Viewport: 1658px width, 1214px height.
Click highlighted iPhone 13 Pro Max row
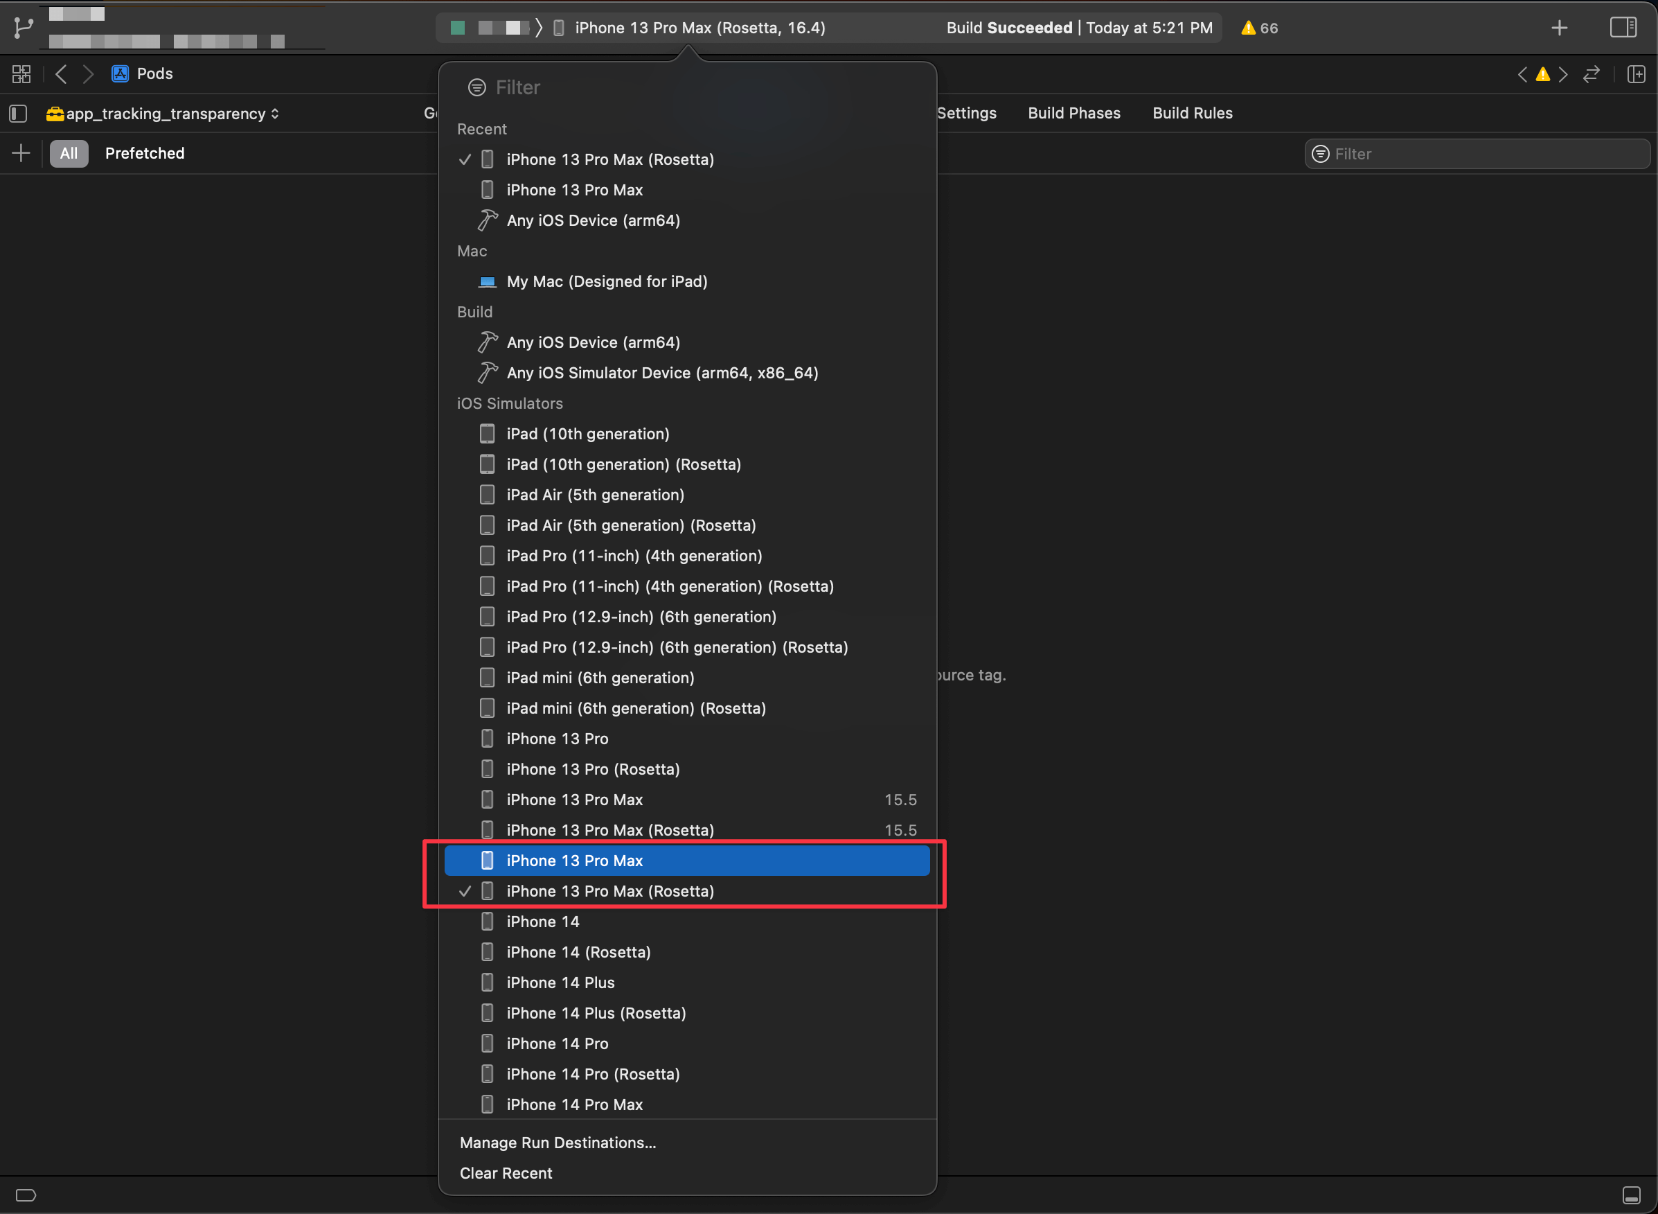pos(686,861)
